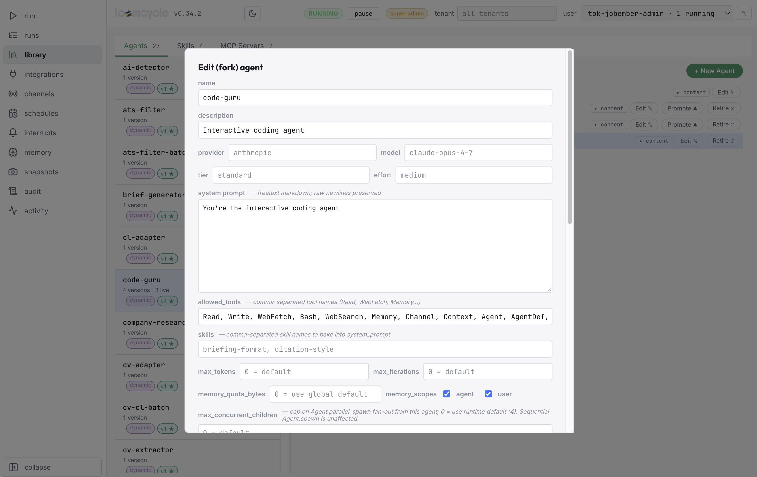Expand content in the highlighted version row

click(654, 141)
